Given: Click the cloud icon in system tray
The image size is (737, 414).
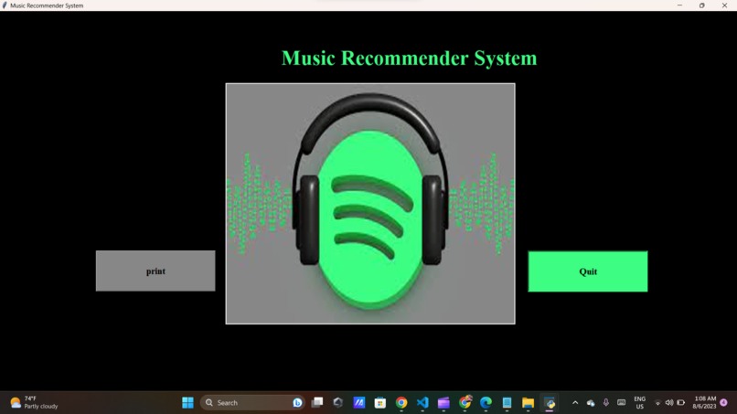Looking at the screenshot, I should (x=591, y=403).
